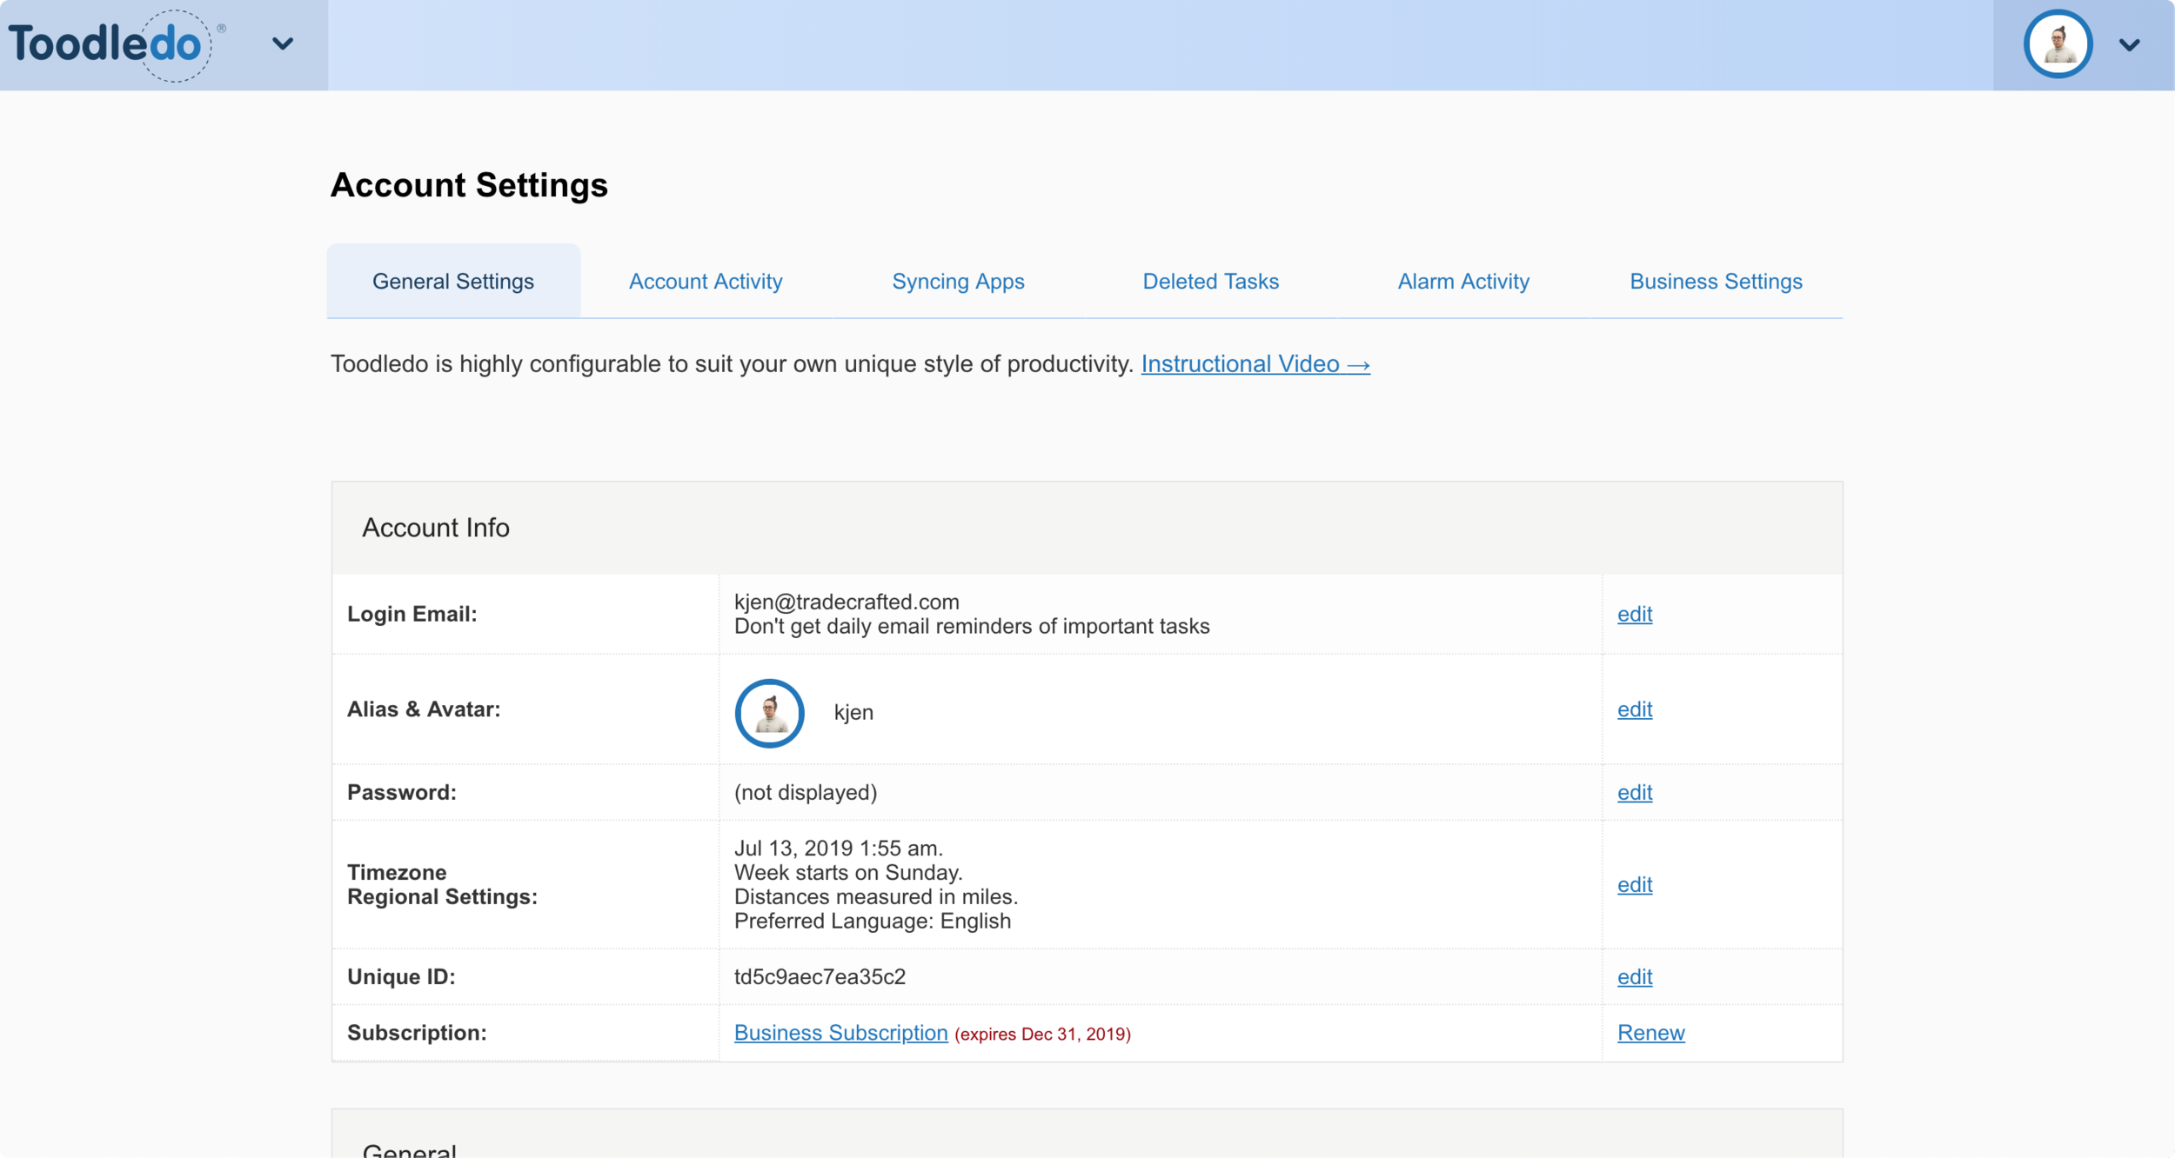The height and width of the screenshot is (1158, 2175).
Task: Click the '(not displayed)' password text
Action: (806, 793)
